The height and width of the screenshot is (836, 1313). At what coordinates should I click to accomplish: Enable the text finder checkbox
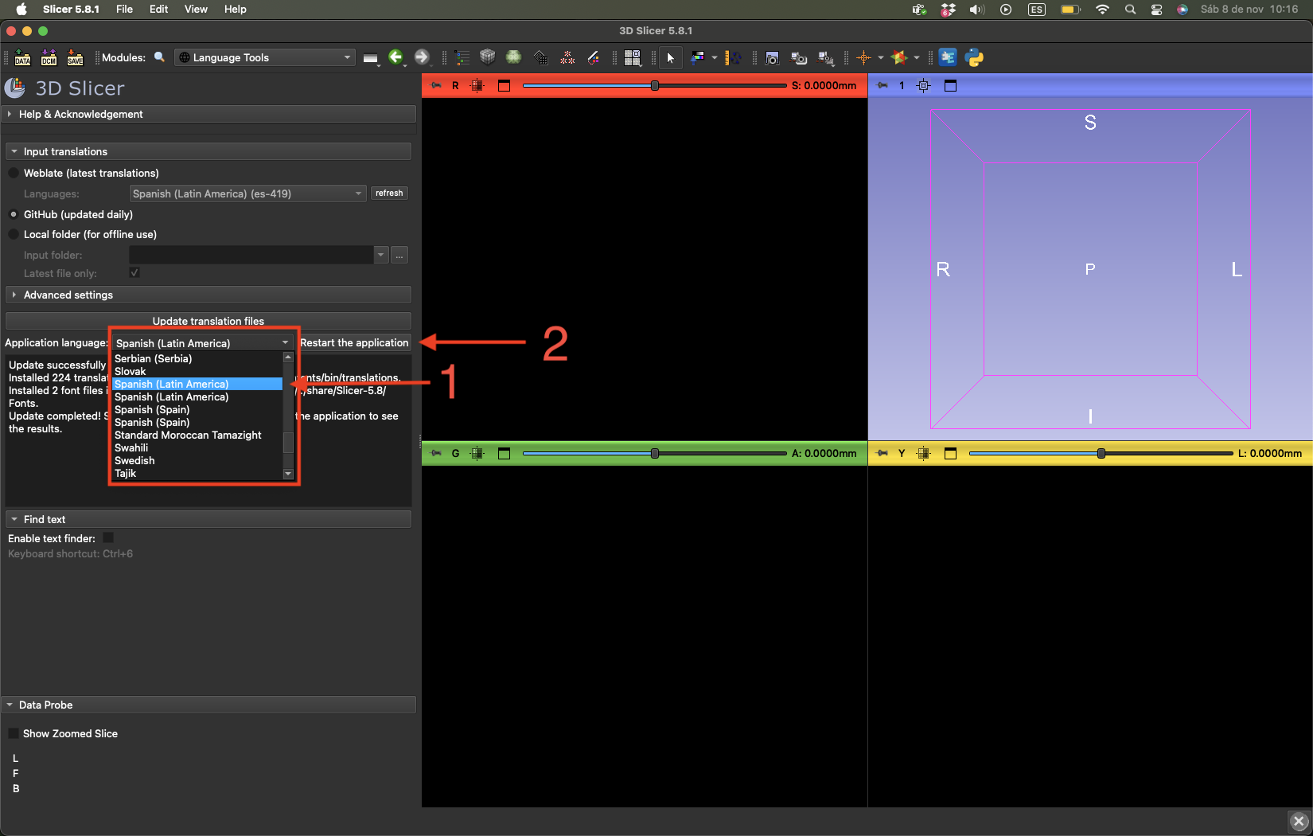pyautogui.click(x=108, y=538)
